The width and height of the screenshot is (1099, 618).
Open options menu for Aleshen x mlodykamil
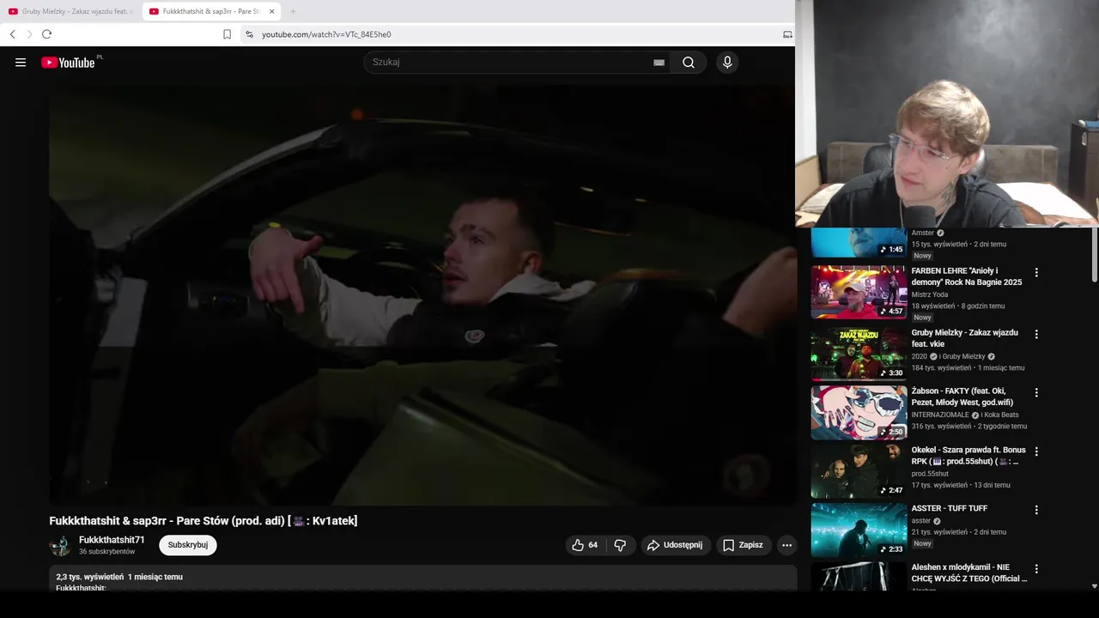pos(1036,568)
